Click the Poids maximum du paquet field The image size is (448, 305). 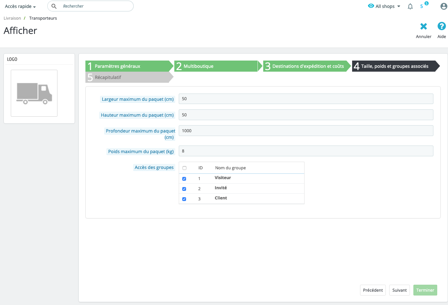coord(306,151)
